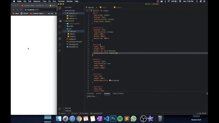Open the Terminal menu in menu bar
219x123 pixels.
point(61,1)
